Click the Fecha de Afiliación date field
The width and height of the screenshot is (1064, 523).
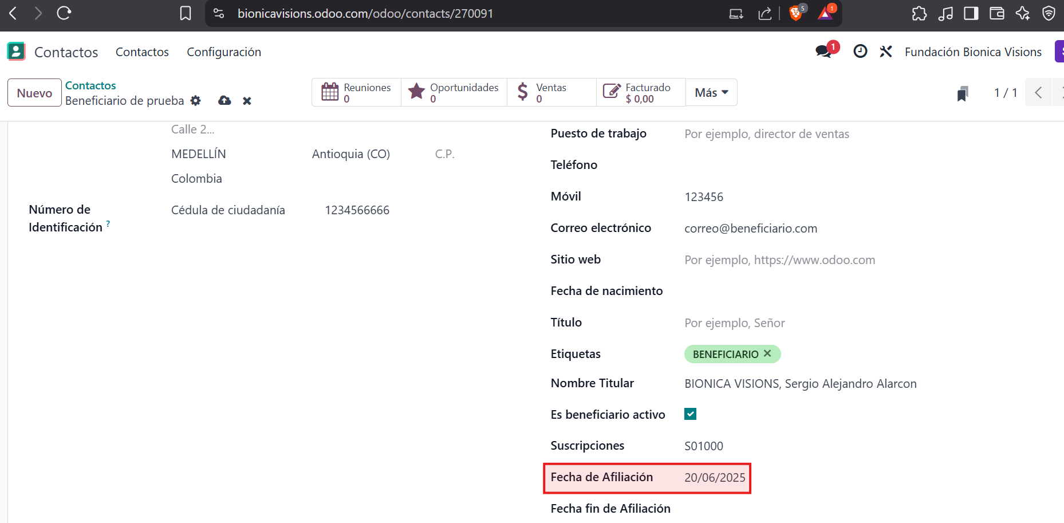(714, 478)
